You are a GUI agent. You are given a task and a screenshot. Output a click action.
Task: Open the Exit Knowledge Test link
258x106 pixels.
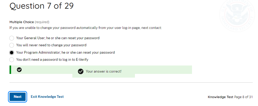tap(47, 97)
